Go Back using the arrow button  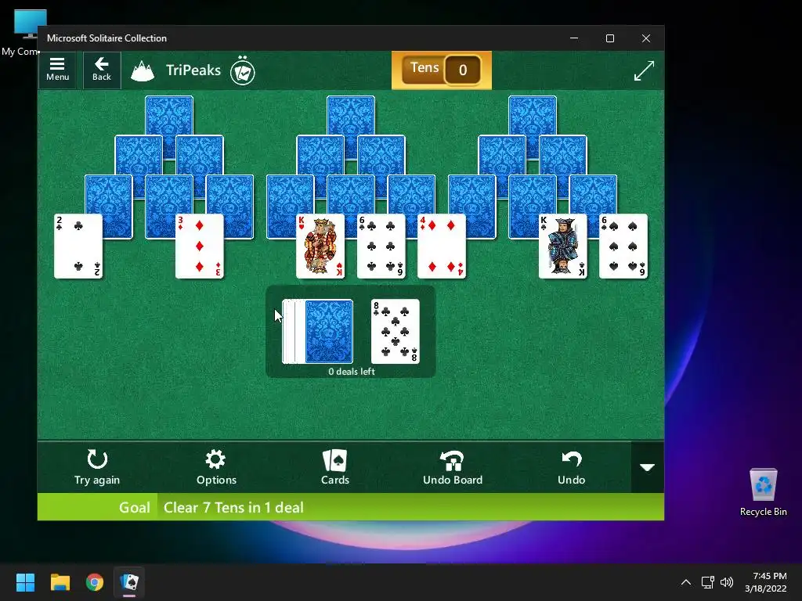point(102,70)
